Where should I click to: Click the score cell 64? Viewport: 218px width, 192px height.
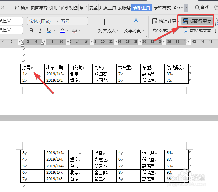pyautogui.click(x=177, y=153)
